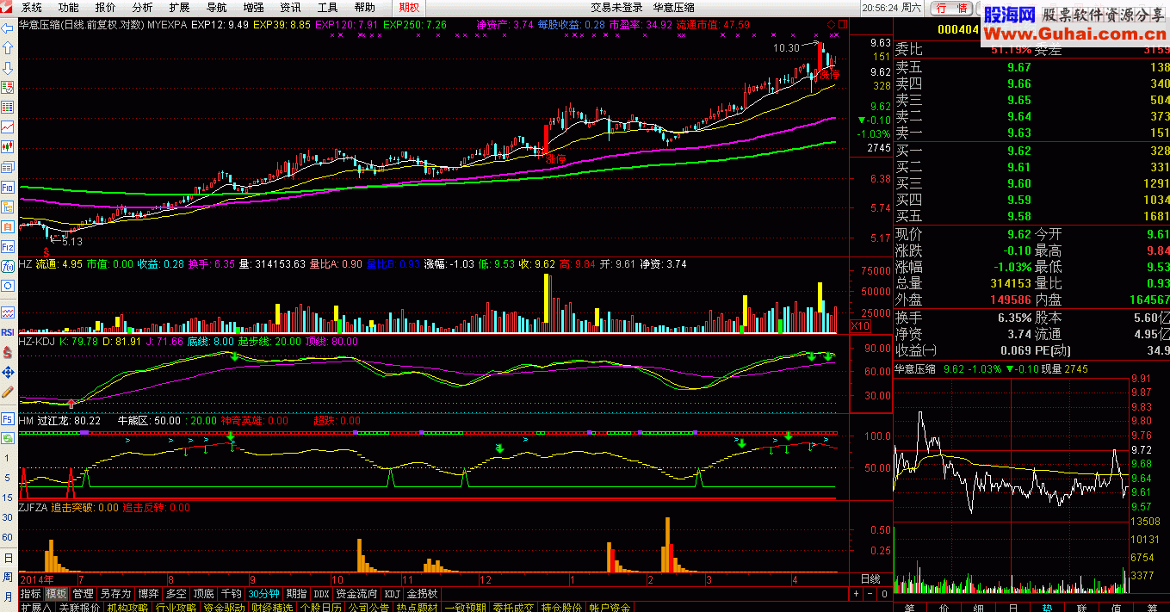Open the quote list icon with checkmark
1170x612 pixels.
[8, 87]
